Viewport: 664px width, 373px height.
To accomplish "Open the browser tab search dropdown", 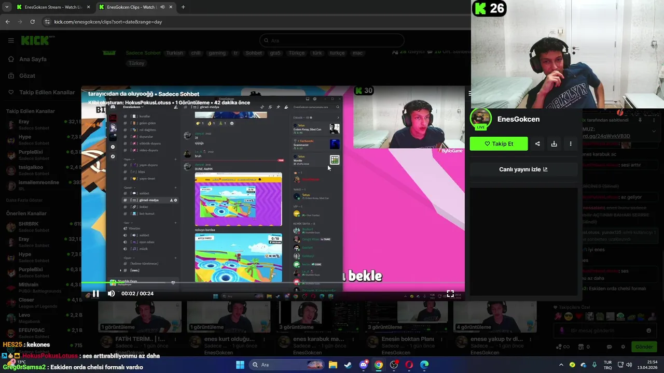I will pos(6,7).
